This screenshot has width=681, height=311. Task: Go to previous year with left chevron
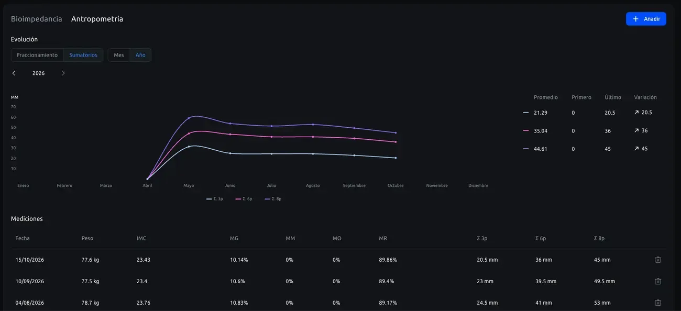pyautogui.click(x=14, y=73)
